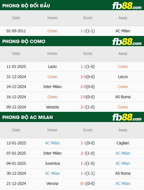Click Venezia in the 09-12-2024 row
The image size is (144, 190).
point(52,107)
